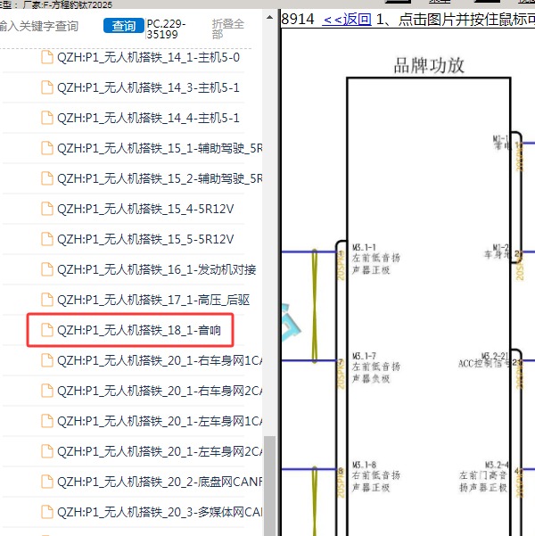The height and width of the screenshot is (536, 535).
Task: Click file icon beside 15_2-辅助驾驶
Action: point(47,178)
